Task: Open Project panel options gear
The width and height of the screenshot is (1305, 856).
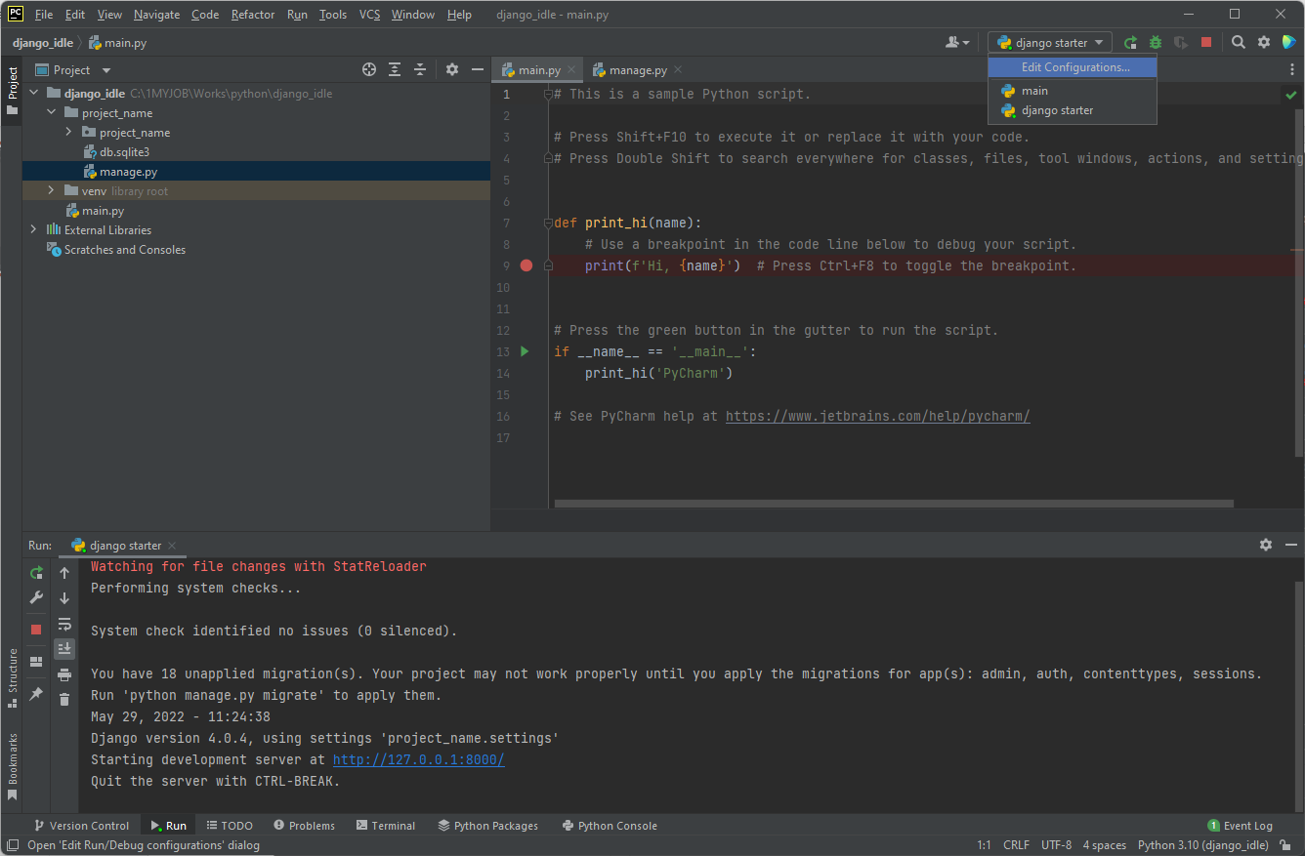Action: click(x=452, y=70)
